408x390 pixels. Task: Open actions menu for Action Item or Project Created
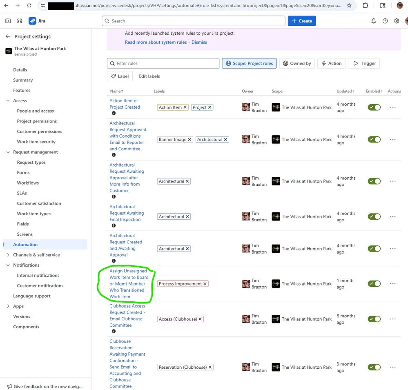pos(393,107)
